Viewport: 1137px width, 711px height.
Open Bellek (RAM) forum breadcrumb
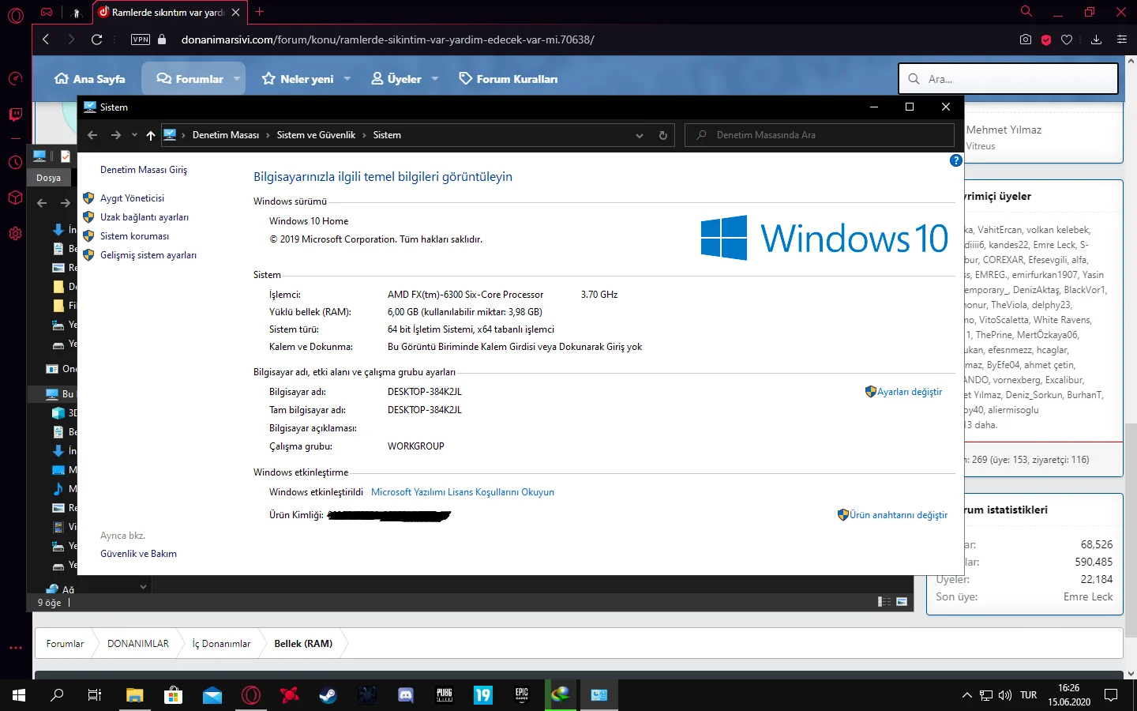tap(303, 644)
